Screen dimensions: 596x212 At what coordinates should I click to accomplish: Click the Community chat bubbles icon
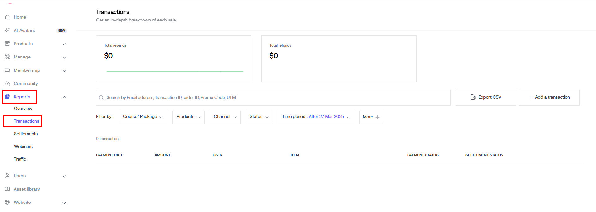(x=7, y=83)
